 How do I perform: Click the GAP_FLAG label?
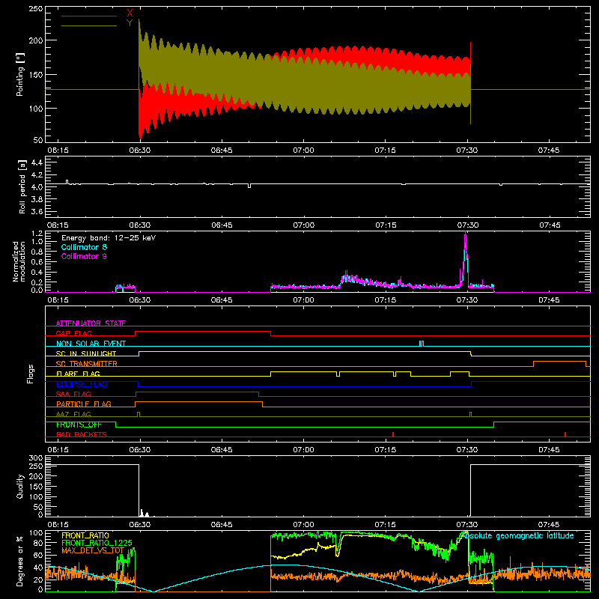click(73, 333)
